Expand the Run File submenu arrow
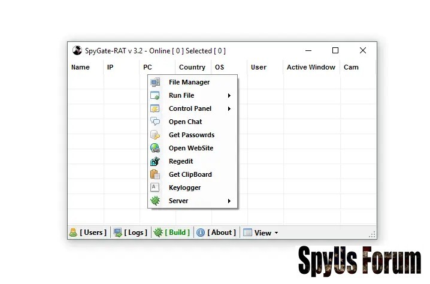Viewport: 430px width, 284px height. 229,95
